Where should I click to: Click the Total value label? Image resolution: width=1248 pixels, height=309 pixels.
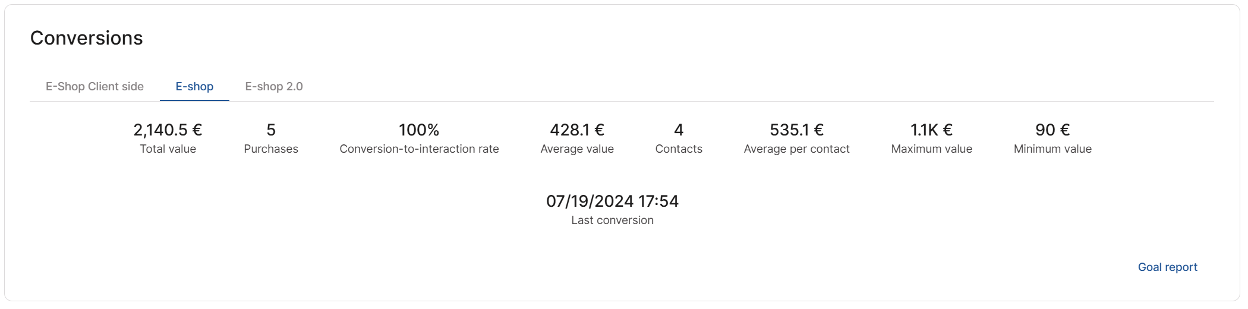[168, 149]
